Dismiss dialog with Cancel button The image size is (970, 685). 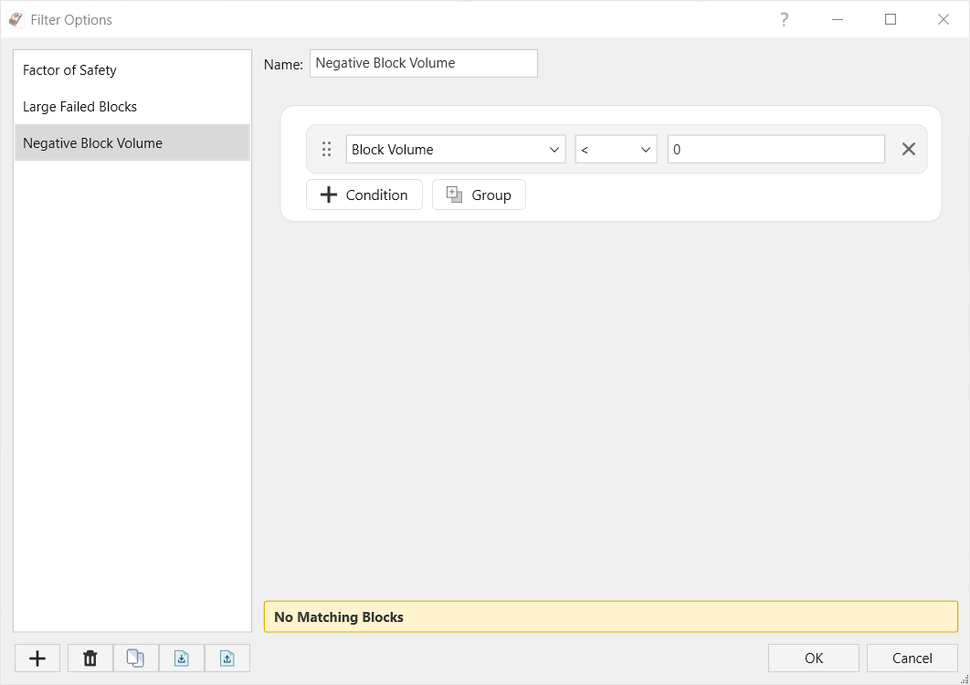(912, 658)
